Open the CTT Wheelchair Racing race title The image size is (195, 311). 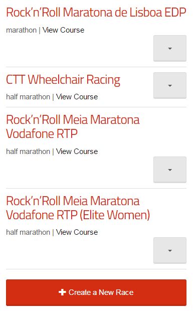pyautogui.click(x=63, y=80)
